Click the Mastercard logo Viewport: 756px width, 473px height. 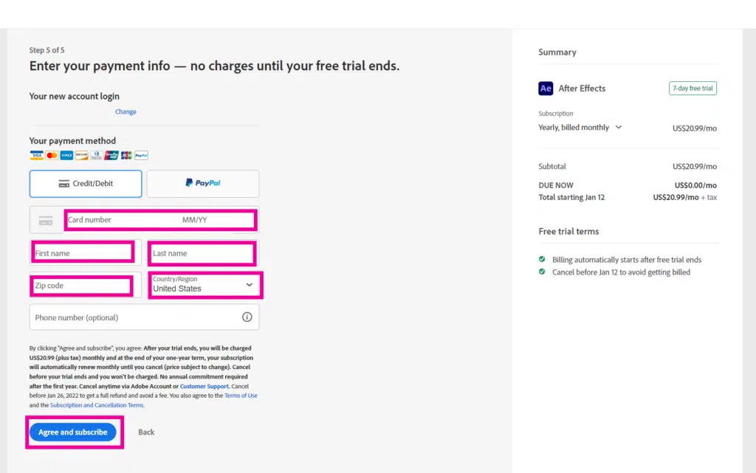(52, 156)
